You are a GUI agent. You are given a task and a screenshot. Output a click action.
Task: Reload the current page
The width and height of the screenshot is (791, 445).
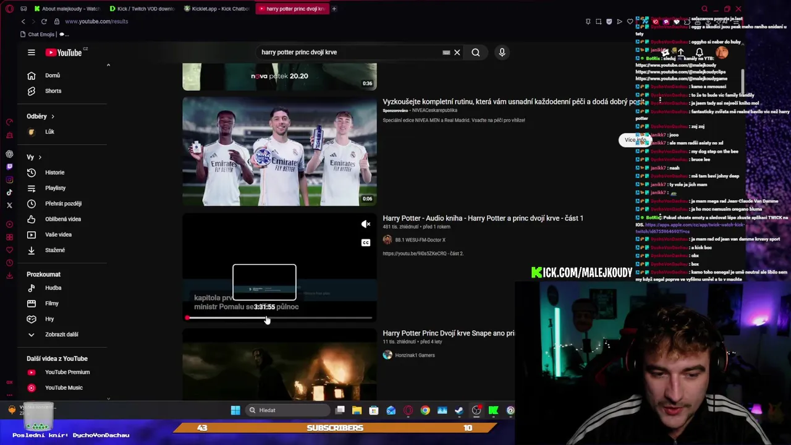44,22
